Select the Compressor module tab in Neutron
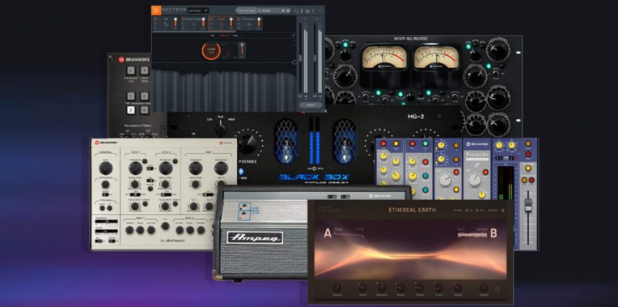This screenshot has width=618, height=307. 250,23
